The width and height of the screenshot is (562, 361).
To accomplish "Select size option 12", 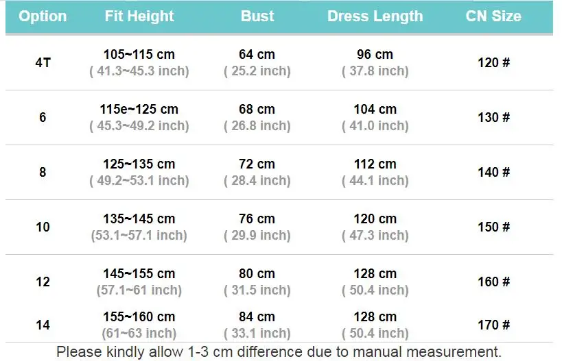I will [x=43, y=282].
